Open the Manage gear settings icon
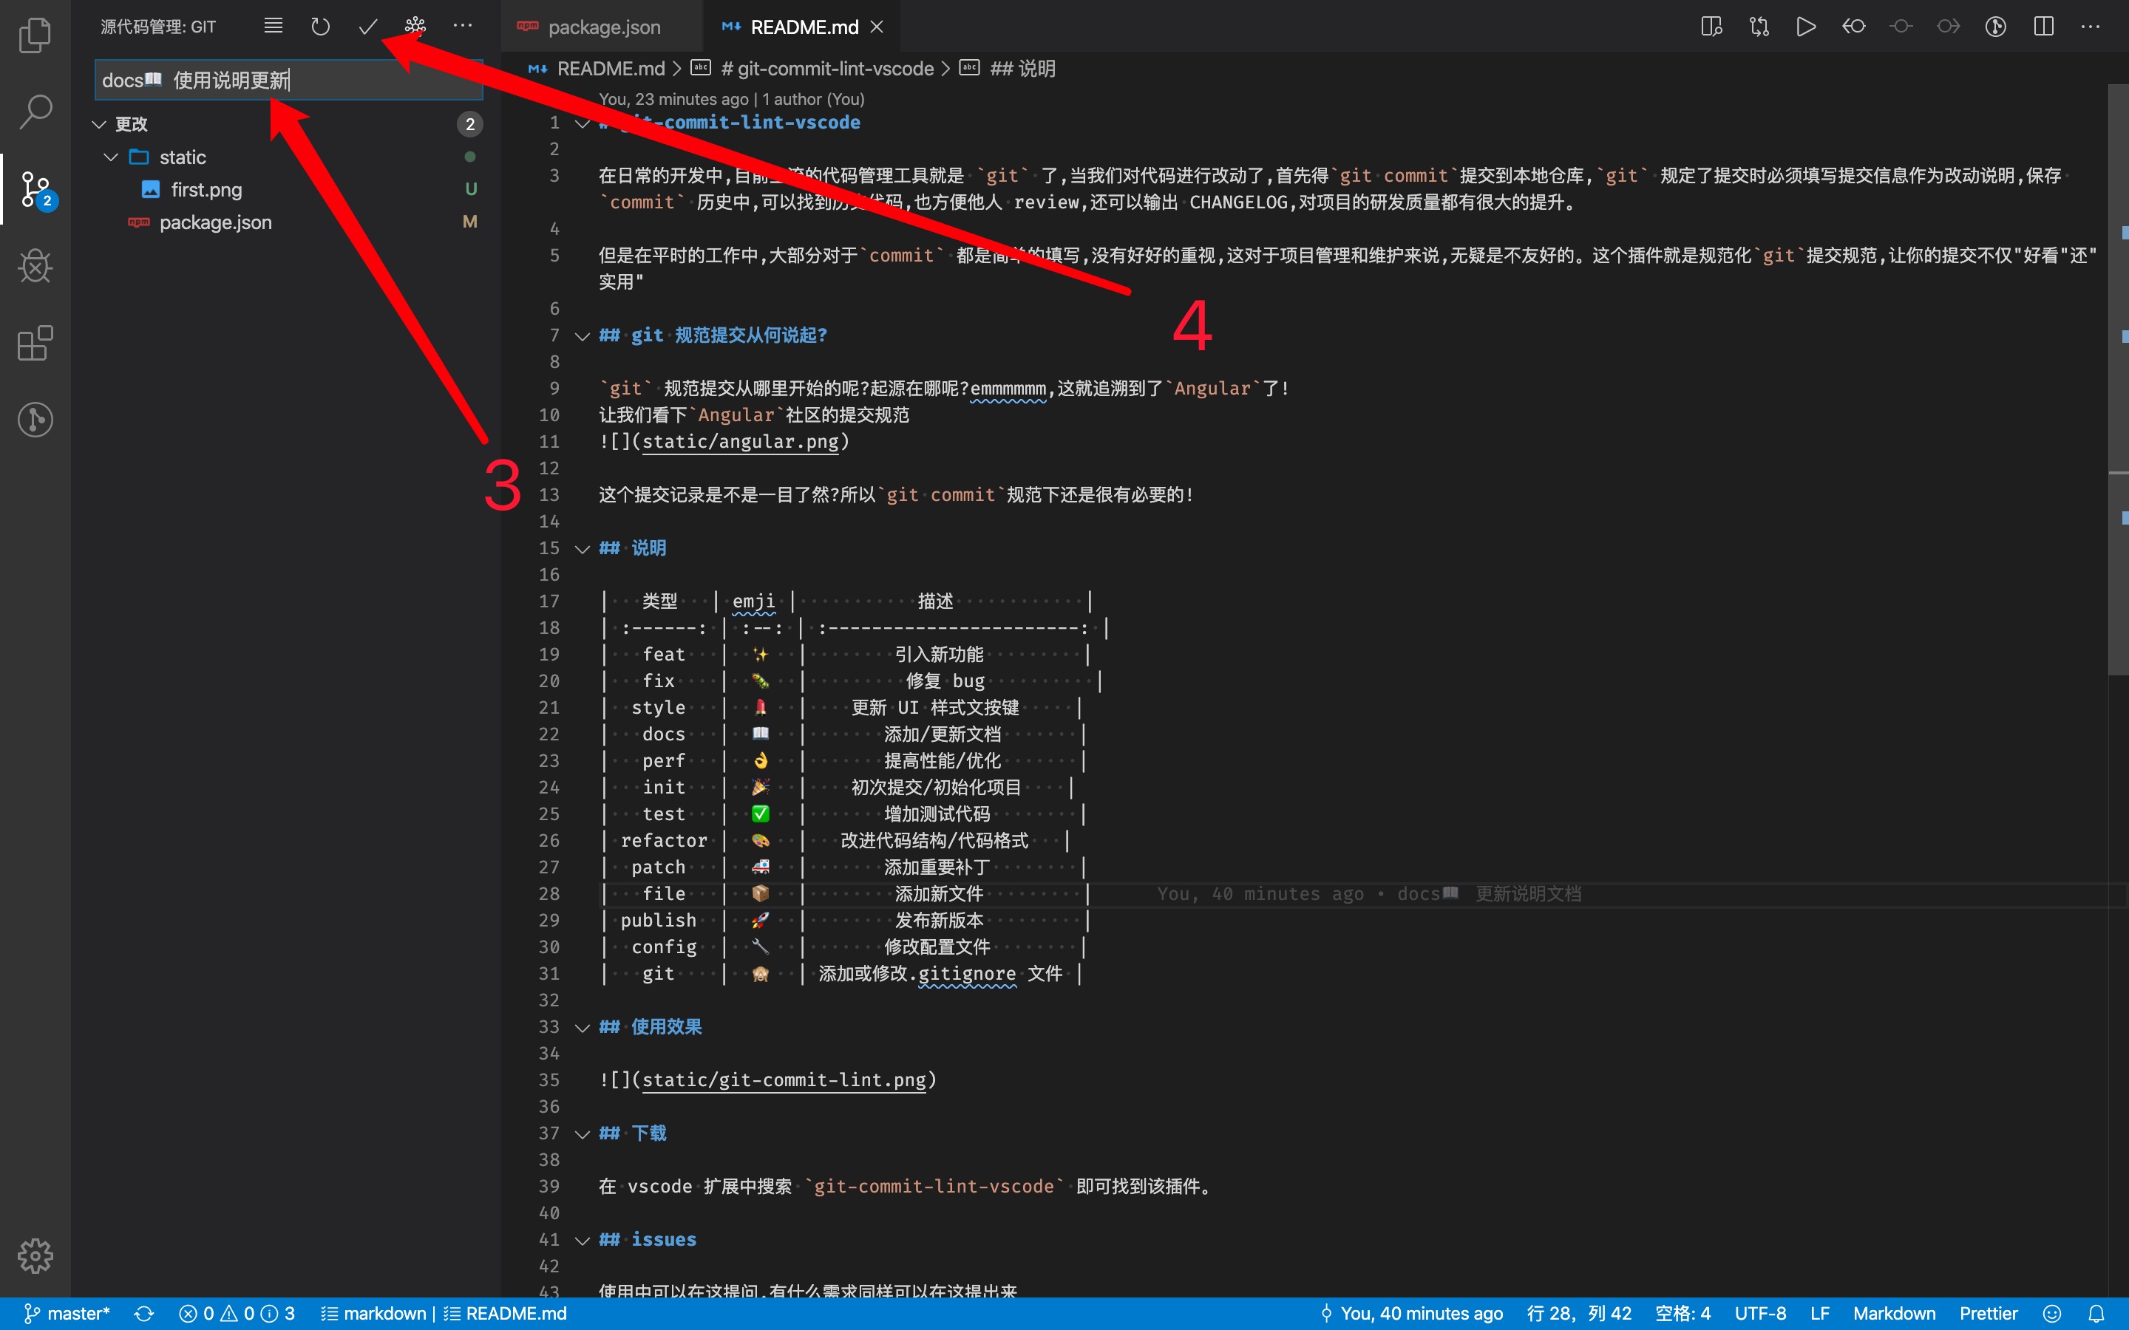The image size is (2129, 1330). click(35, 1255)
